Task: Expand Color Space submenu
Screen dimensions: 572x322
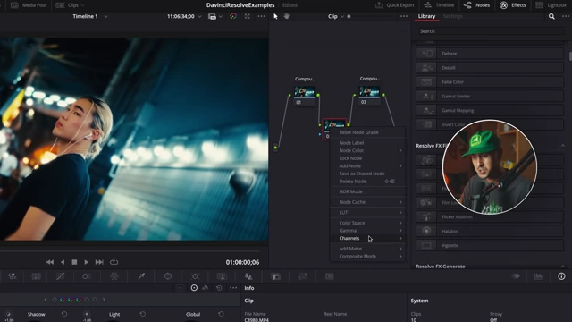Action: click(367, 223)
